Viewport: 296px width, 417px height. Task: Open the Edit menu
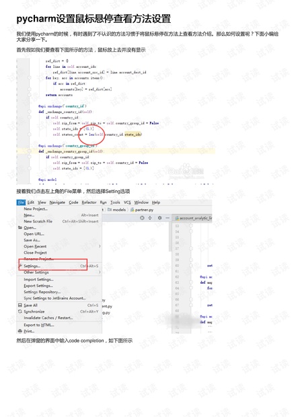[x=31, y=202]
